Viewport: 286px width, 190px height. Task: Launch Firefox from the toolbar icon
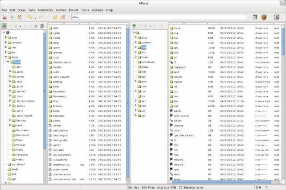(x=264, y=17)
